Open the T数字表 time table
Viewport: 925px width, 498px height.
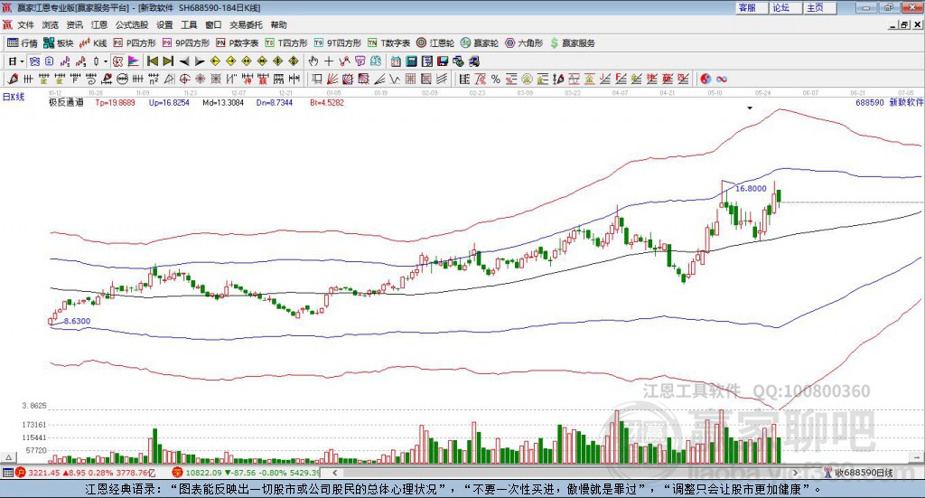[x=388, y=43]
